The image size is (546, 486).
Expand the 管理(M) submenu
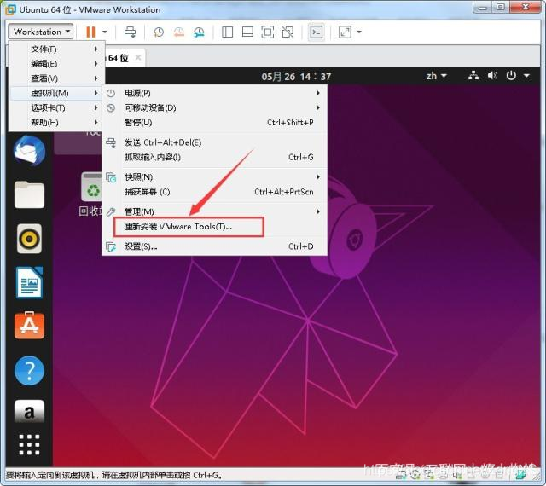pos(214,211)
